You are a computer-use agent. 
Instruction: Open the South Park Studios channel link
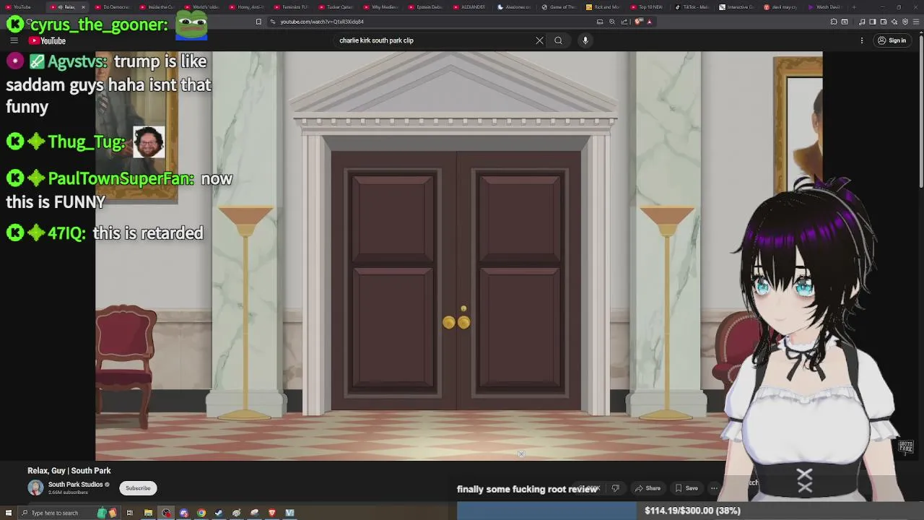[x=76, y=485]
